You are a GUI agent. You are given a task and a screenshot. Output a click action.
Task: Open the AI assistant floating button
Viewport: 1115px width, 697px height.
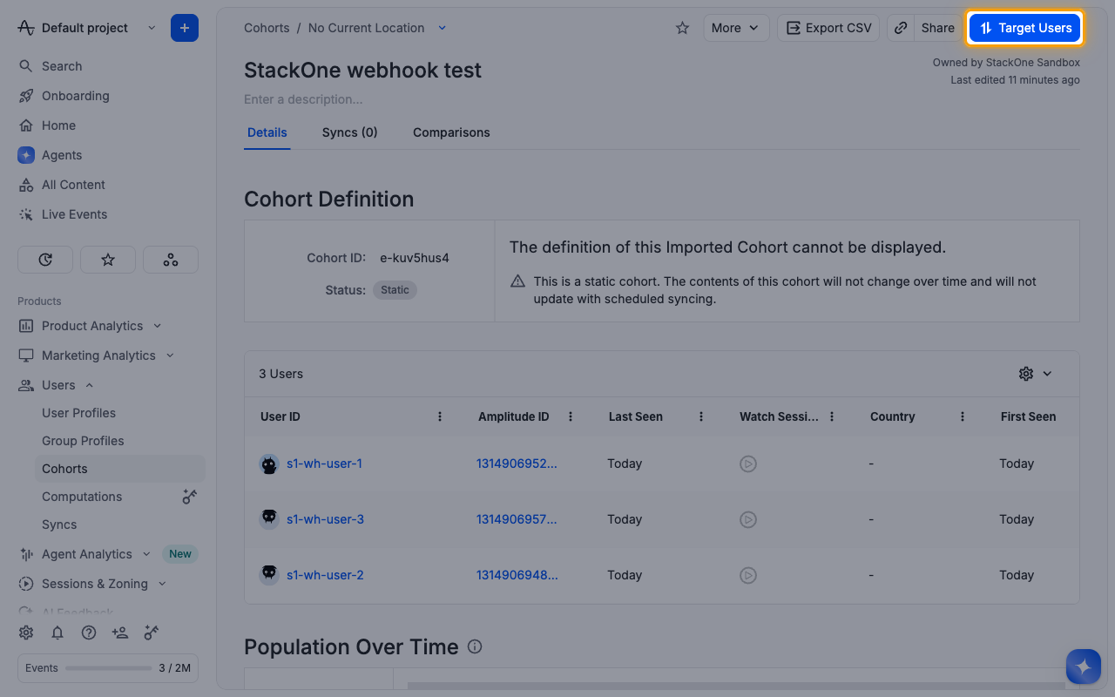click(x=1084, y=667)
